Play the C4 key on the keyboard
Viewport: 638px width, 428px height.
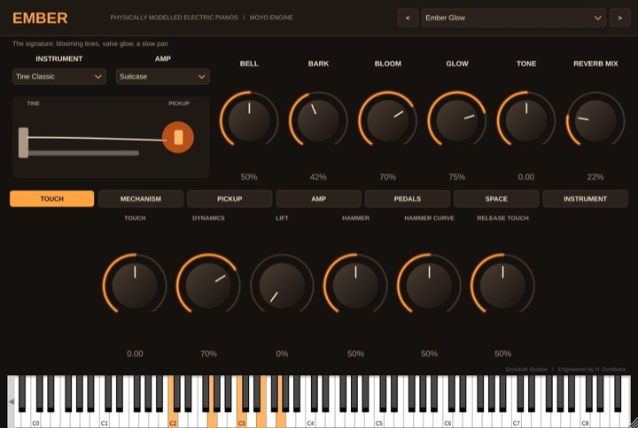[x=310, y=418]
